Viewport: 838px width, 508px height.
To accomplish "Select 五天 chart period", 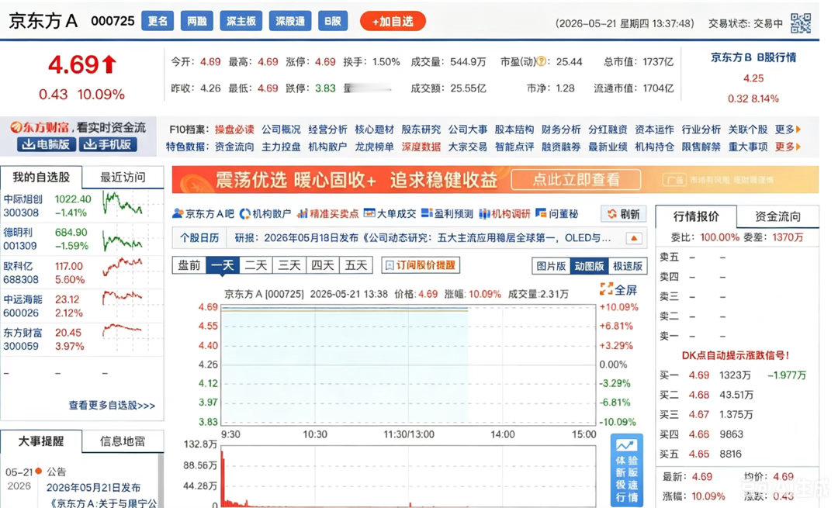I will click(x=356, y=265).
